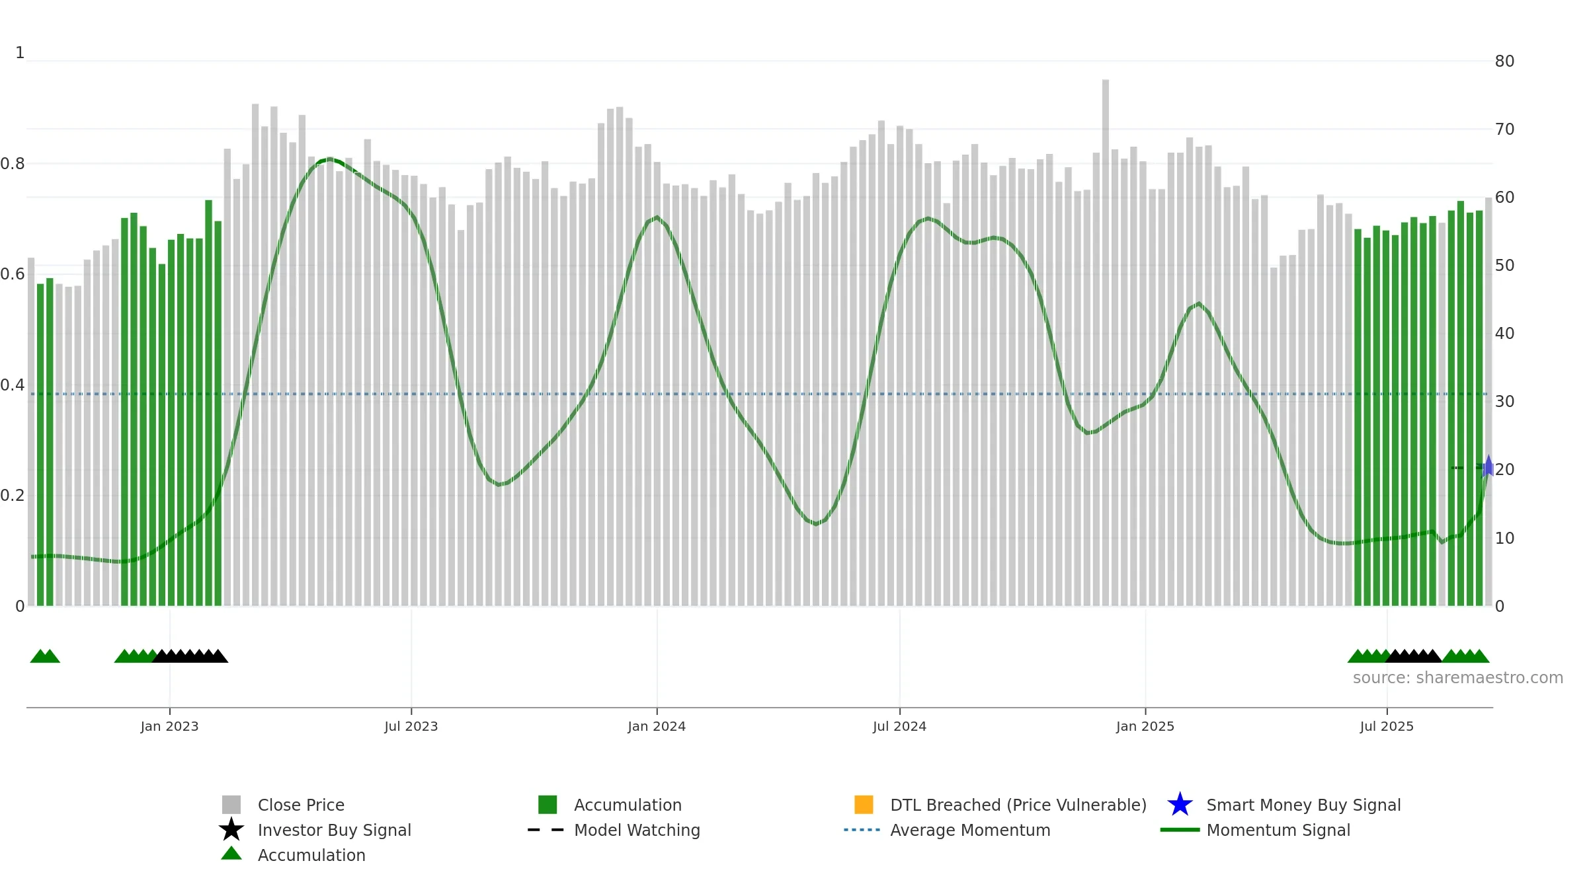The height and width of the screenshot is (892, 1587).
Task: Click the green Accumulation triangle legend icon
Action: [x=231, y=853]
